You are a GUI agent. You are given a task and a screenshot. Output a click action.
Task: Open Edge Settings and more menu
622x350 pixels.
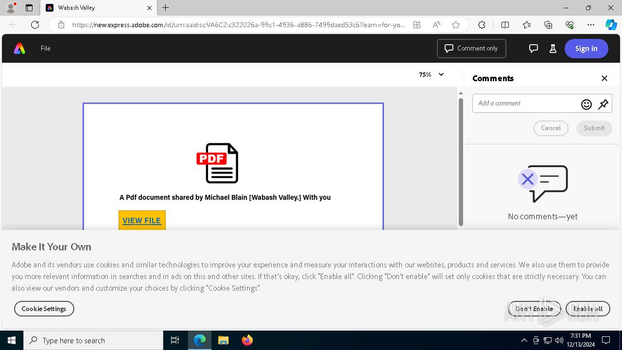[x=591, y=25]
